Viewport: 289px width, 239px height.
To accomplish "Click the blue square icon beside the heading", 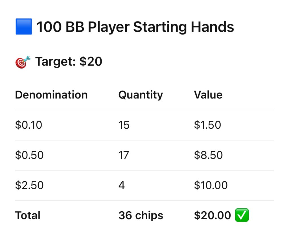I will click(24, 27).
